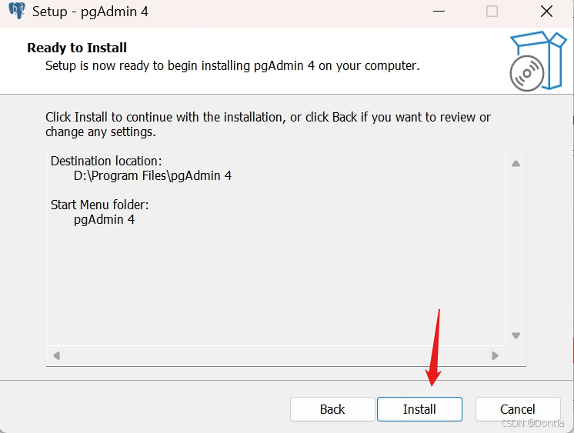
Task: Click the 'Start Menu folder:' label
Action: (99, 205)
